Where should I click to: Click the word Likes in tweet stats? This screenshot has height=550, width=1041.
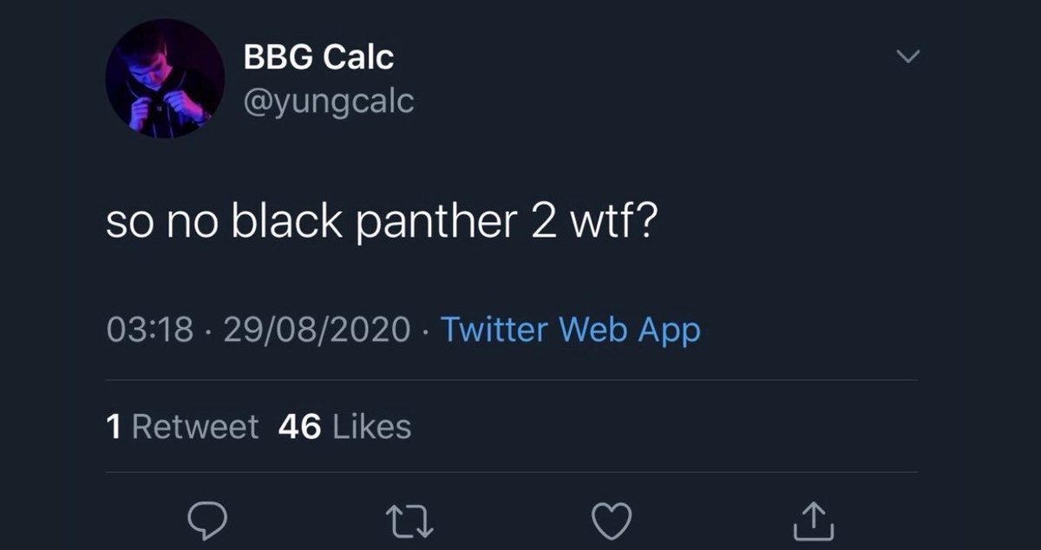pos(371,426)
